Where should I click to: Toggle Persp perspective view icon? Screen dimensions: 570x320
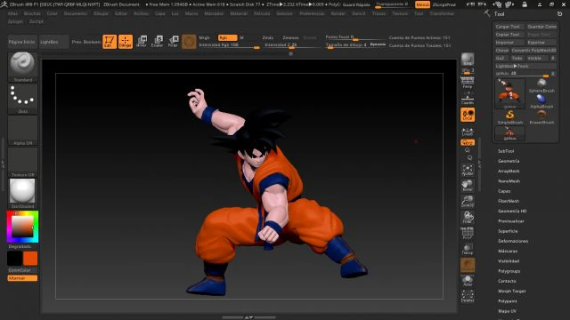pyautogui.click(x=468, y=83)
